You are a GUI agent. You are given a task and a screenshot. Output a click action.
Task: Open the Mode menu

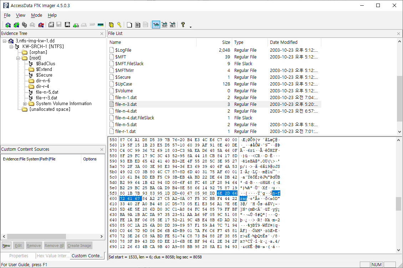click(x=36, y=15)
